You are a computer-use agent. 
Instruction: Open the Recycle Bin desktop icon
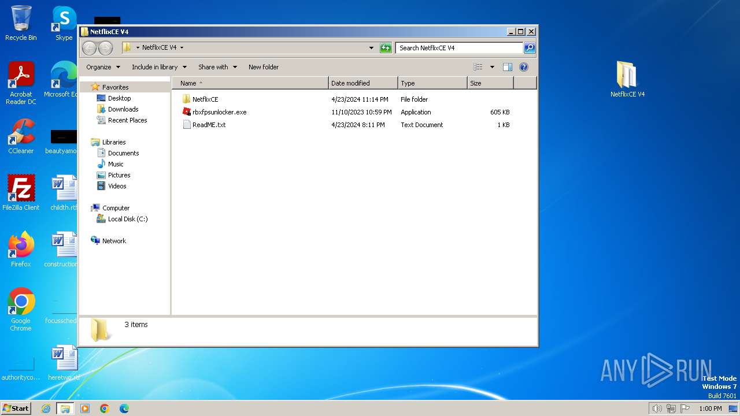21,23
